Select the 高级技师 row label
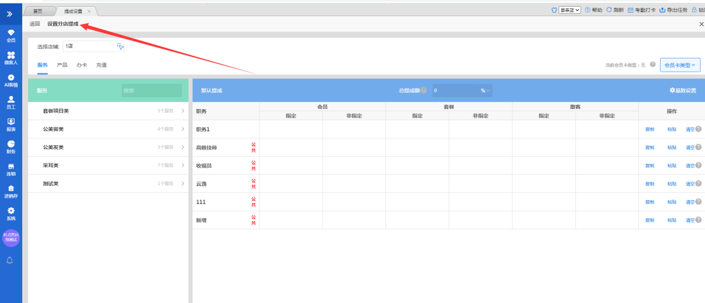Image resolution: width=705 pixels, height=303 pixels. pos(207,148)
